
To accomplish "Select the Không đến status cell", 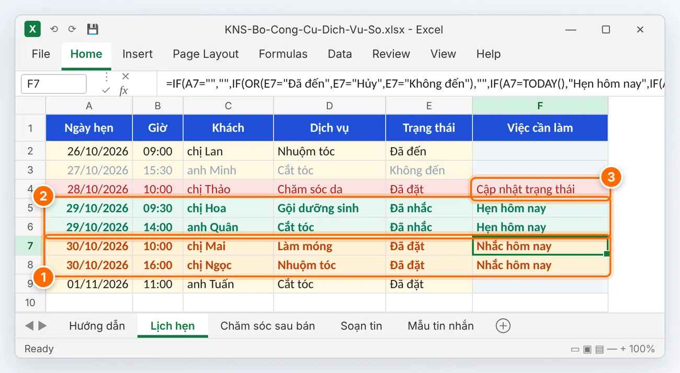I will pos(429,170).
